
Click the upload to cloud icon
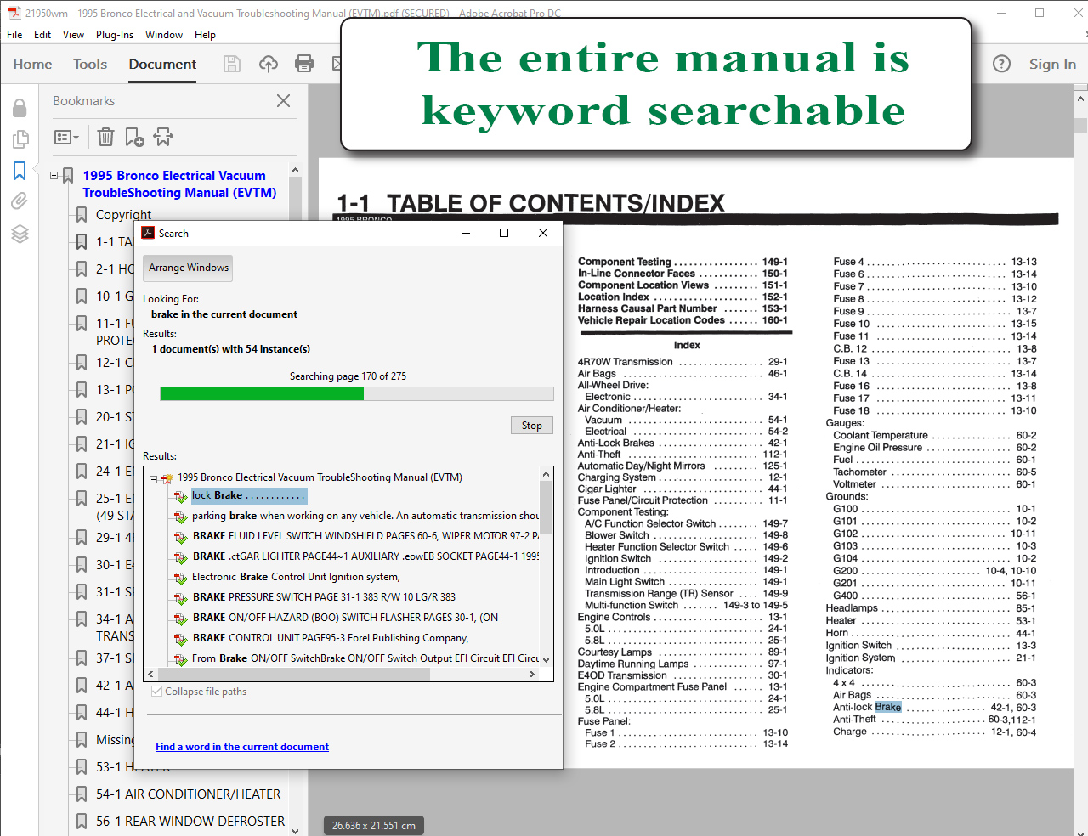click(269, 64)
